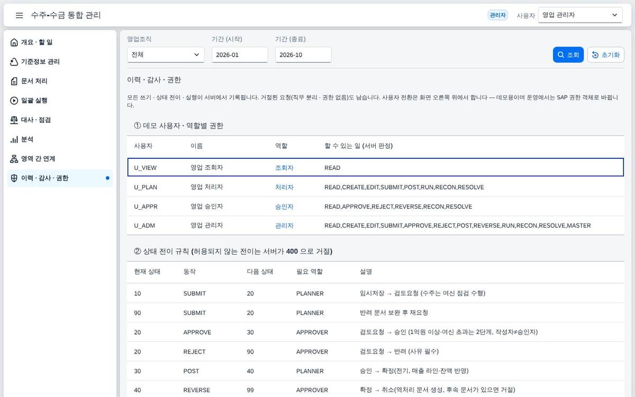Click the name 영업 조회자
The width and height of the screenshot is (635, 397).
(207, 167)
